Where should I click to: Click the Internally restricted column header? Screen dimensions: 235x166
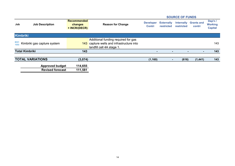tap(181, 25)
